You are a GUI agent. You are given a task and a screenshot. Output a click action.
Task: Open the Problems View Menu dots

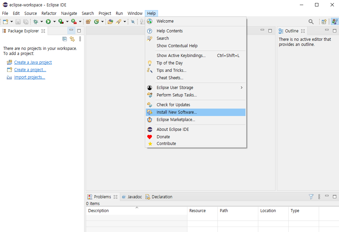pyautogui.click(x=319, y=197)
